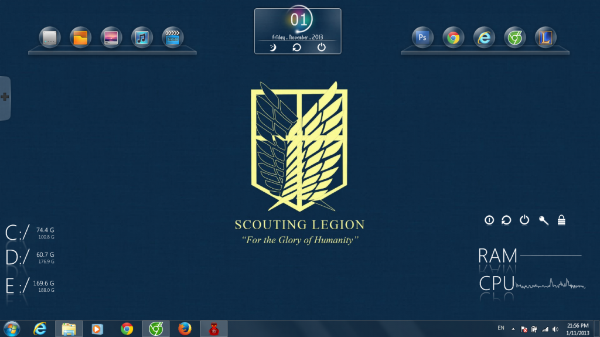
Task: Open Chrome in the taskbar
Action: coord(127,329)
